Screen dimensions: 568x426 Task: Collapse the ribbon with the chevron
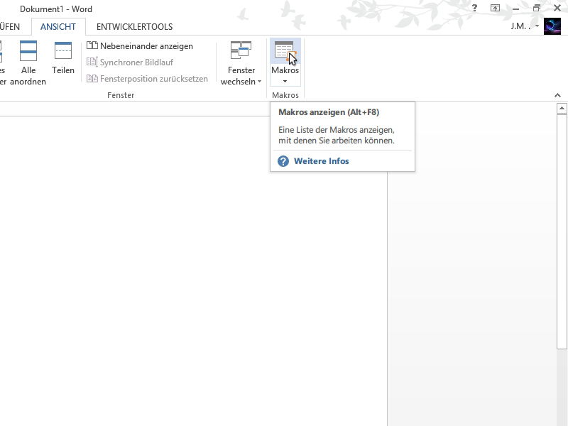pos(557,95)
